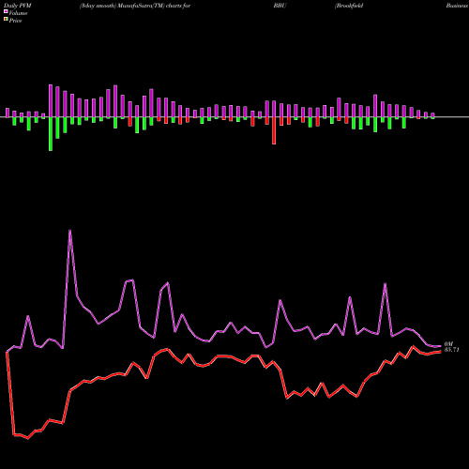Viewport: 469px width, 469px height.
Task: Click the purple Volume legend swatch
Action: coord(6,11)
